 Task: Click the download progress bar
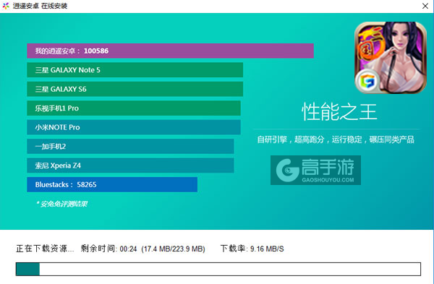click(218, 269)
